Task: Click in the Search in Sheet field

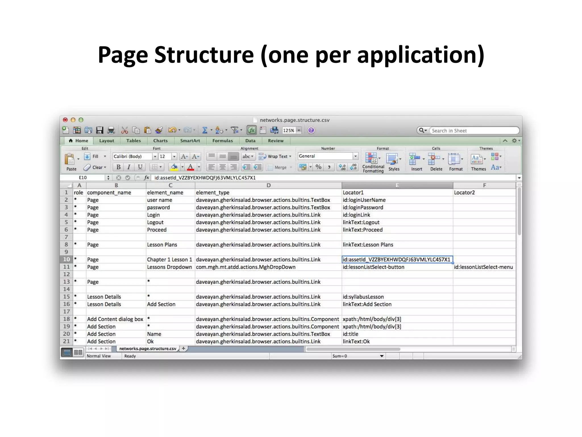Action: pyautogui.click(x=474, y=131)
